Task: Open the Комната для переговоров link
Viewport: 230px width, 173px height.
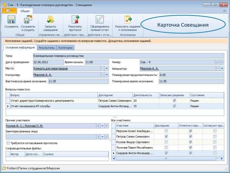Action: click(50, 68)
